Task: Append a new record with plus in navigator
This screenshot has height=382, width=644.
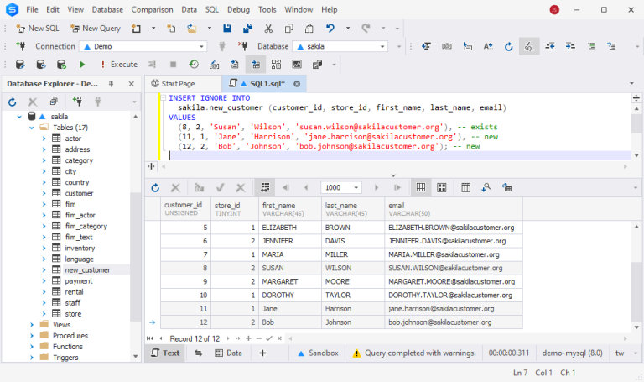Action: coord(248,338)
